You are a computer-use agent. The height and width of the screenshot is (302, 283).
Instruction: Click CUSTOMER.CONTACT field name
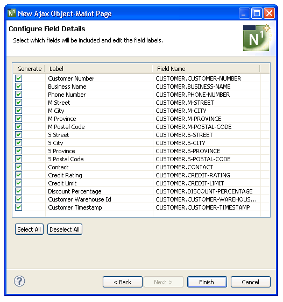click(x=185, y=168)
